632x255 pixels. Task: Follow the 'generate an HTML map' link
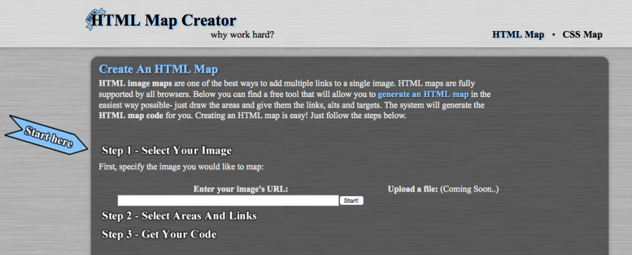(x=423, y=95)
